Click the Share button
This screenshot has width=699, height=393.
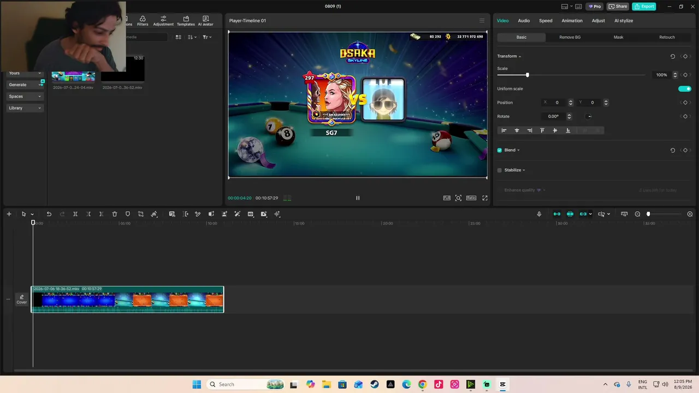coord(618,7)
